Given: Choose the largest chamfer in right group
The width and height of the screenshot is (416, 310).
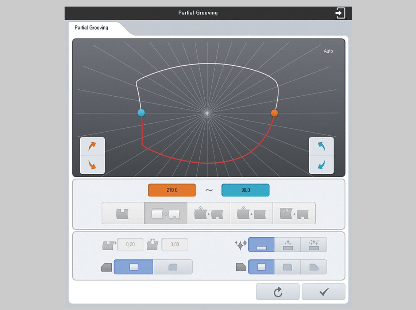Looking at the screenshot, I should (313, 267).
